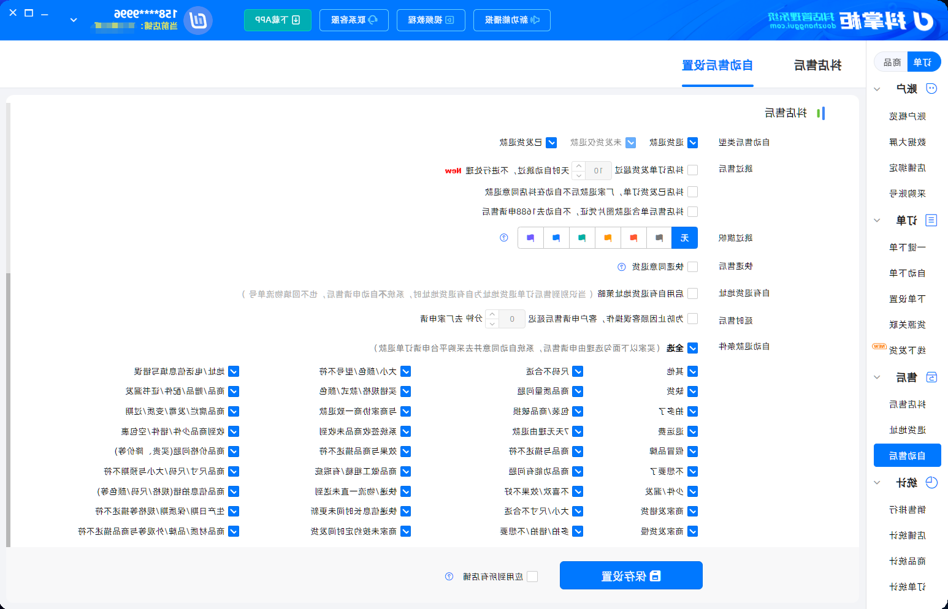This screenshot has height=609, width=948.
Task: Increase the delay minutes stepper
Action: (x=492, y=314)
